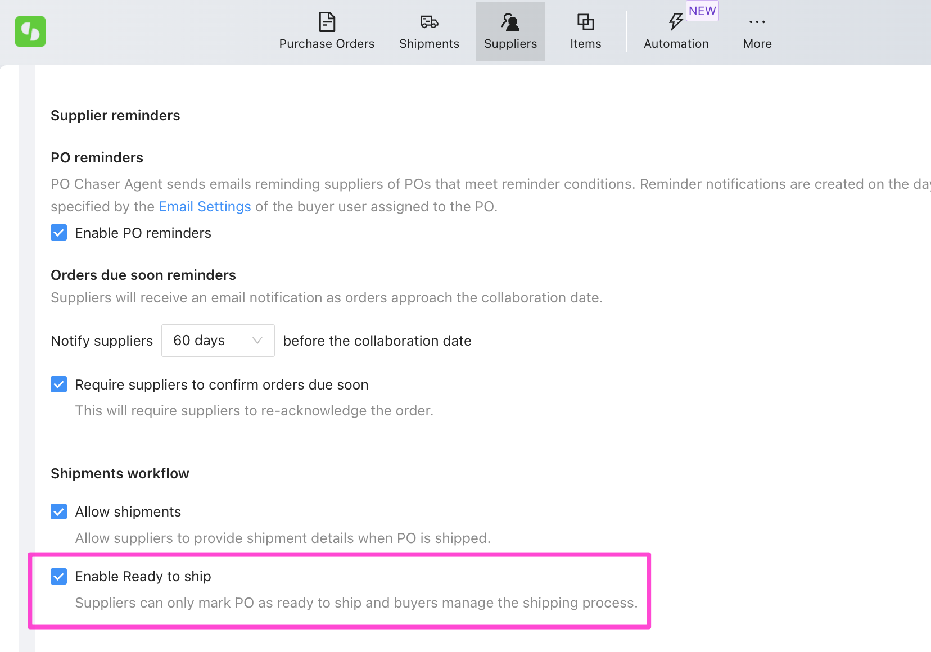The height and width of the screenshot is (652, 931).
Task: Click the PO reminders heading
Action: (97, 157)
